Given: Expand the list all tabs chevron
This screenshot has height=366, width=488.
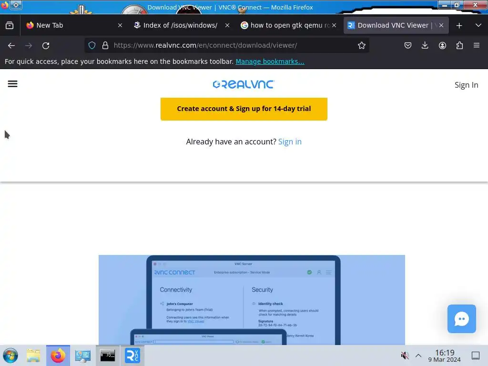Looking at the screenshot, I should [478, 26].
